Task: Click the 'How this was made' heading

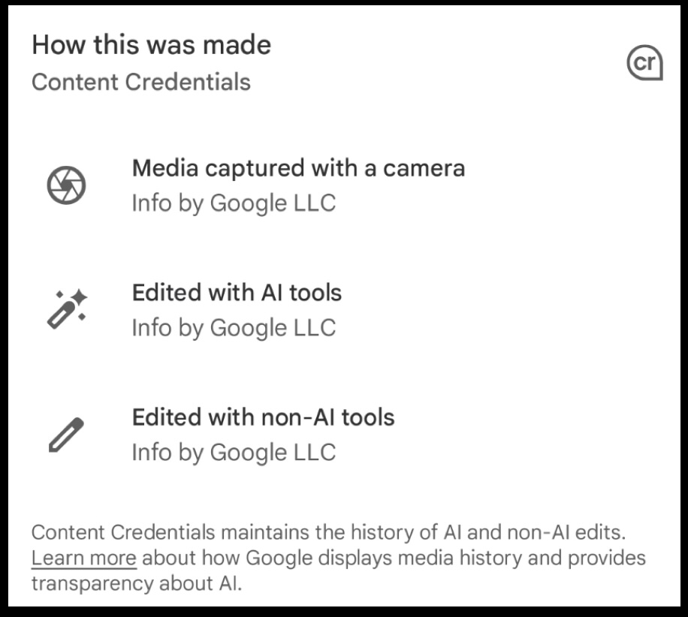Action: [151, 45]
